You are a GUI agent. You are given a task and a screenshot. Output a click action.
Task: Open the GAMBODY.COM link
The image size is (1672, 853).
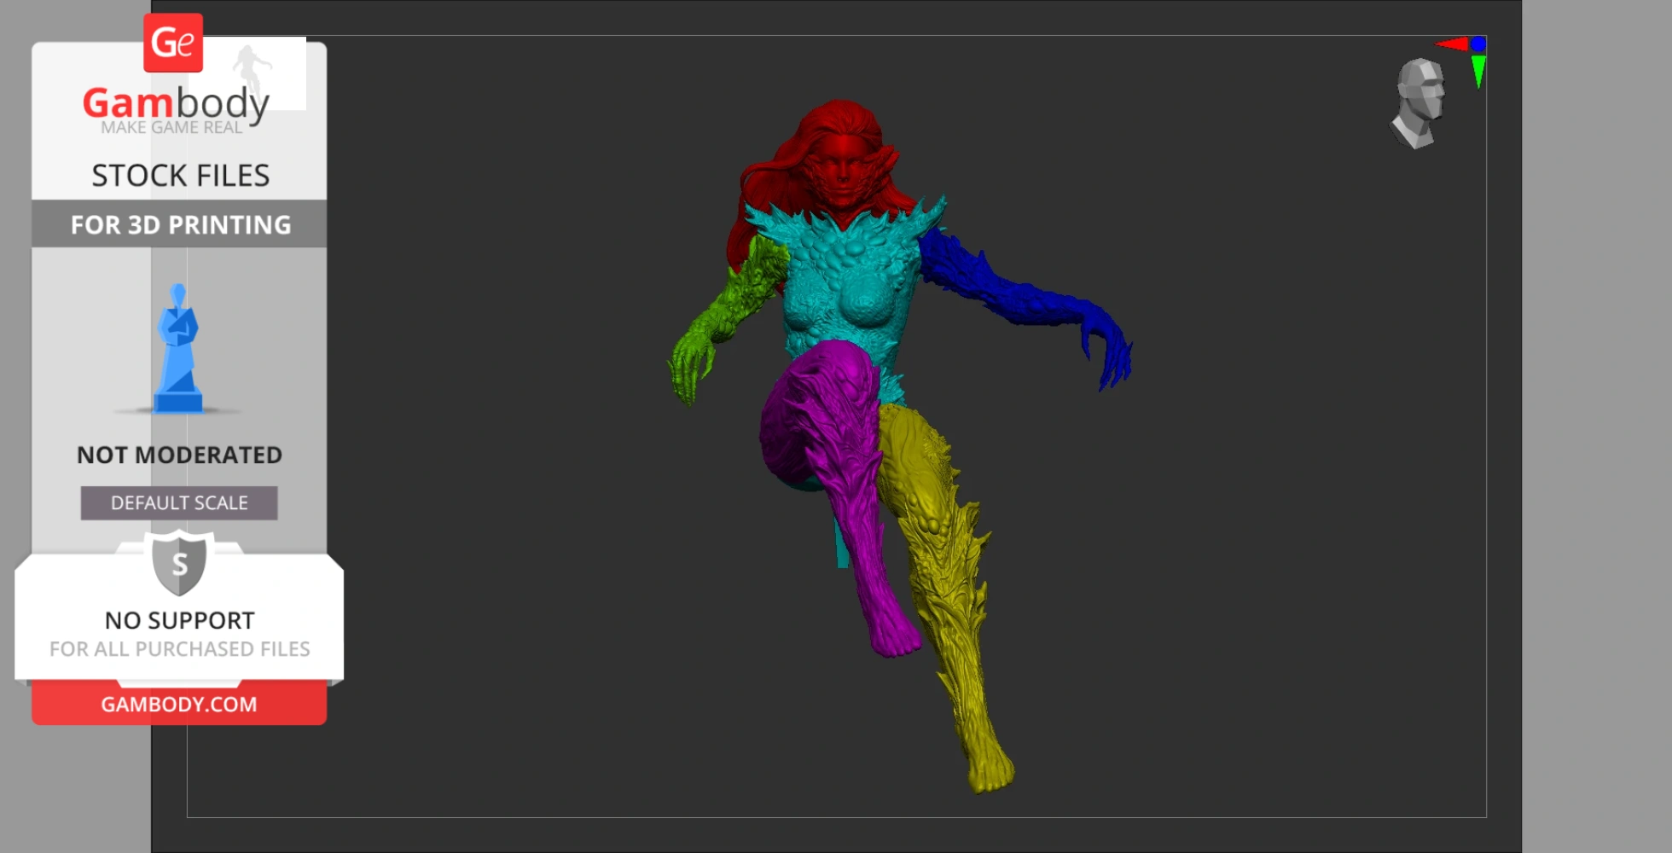178,704
